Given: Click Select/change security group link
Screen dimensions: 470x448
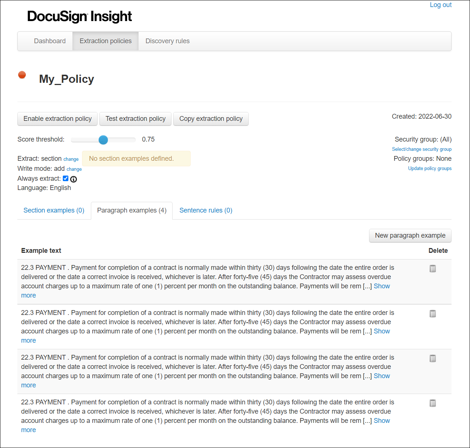Looking at the screenshot, I should pos(422,149).
